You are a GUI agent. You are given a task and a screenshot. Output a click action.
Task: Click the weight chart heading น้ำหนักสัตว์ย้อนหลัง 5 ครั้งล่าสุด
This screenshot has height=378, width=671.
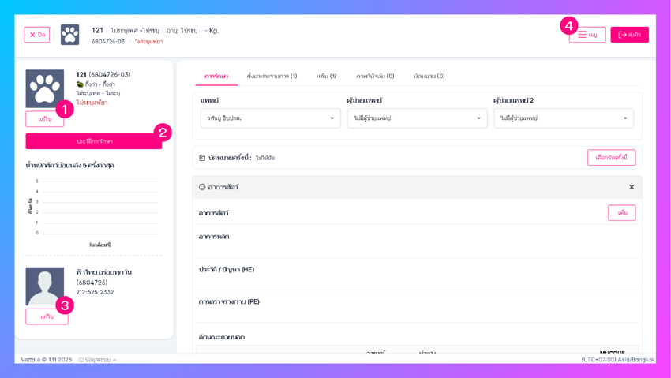69,165
